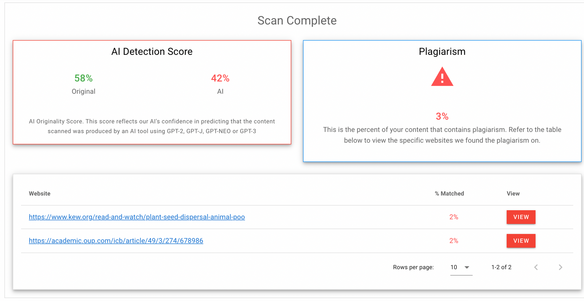Click the 58% Original score
This screenshot has height=301, width=584.
click(x=84, y=78)
